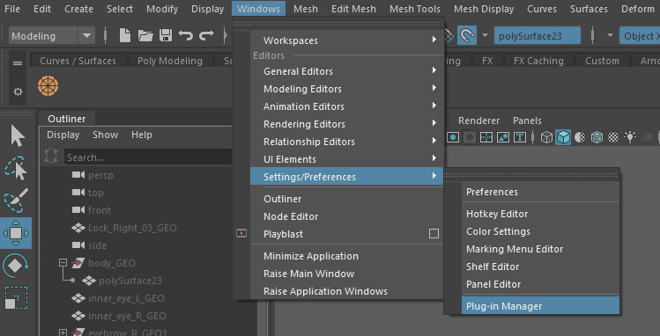This screenshot has height=336, width=660.
Task: Activate the Lasso selection tool
Action: pos(16,168)
